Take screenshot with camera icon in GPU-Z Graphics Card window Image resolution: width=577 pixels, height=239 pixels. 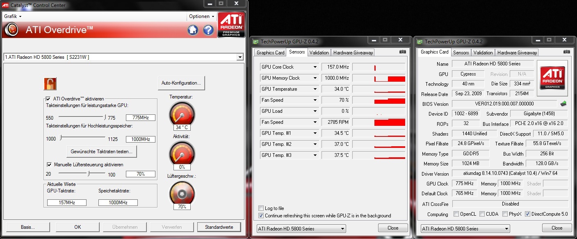566,52
